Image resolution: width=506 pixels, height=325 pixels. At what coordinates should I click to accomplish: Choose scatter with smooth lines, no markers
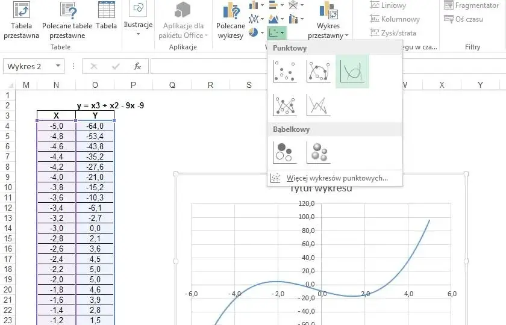(352, 71)
